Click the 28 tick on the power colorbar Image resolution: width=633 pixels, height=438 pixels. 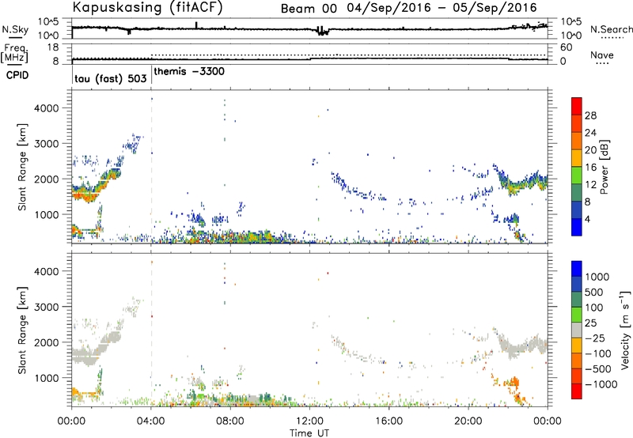590,115
